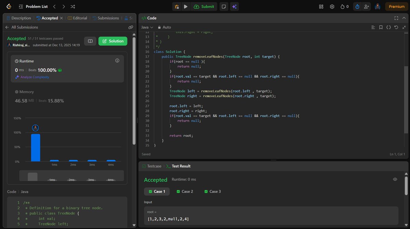This screenshot has height=229, width=410.
Task: Click the green Submit button
Action: 204,6
